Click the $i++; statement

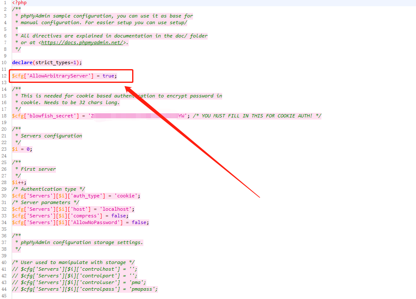coord(19,182)
